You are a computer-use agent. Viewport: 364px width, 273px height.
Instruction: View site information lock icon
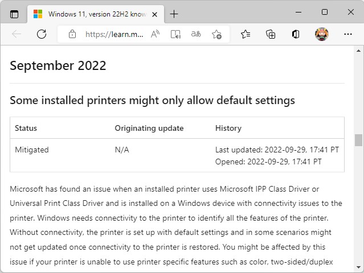click(72, 34)
